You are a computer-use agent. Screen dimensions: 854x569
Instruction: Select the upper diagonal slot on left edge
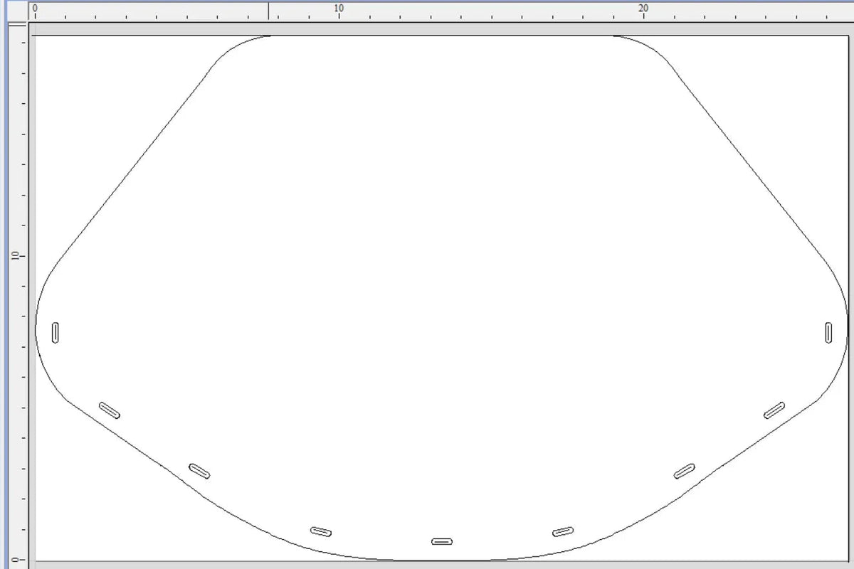pos(110,410)
